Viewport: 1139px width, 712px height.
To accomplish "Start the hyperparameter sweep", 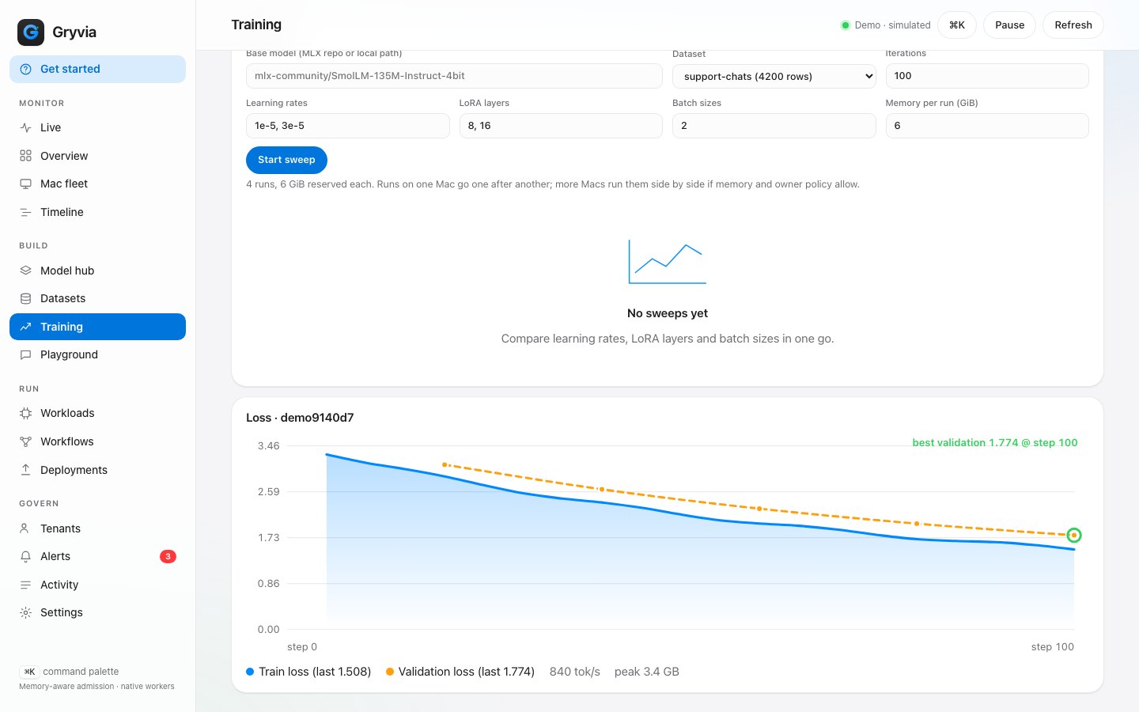I will [x=286, y=160].
